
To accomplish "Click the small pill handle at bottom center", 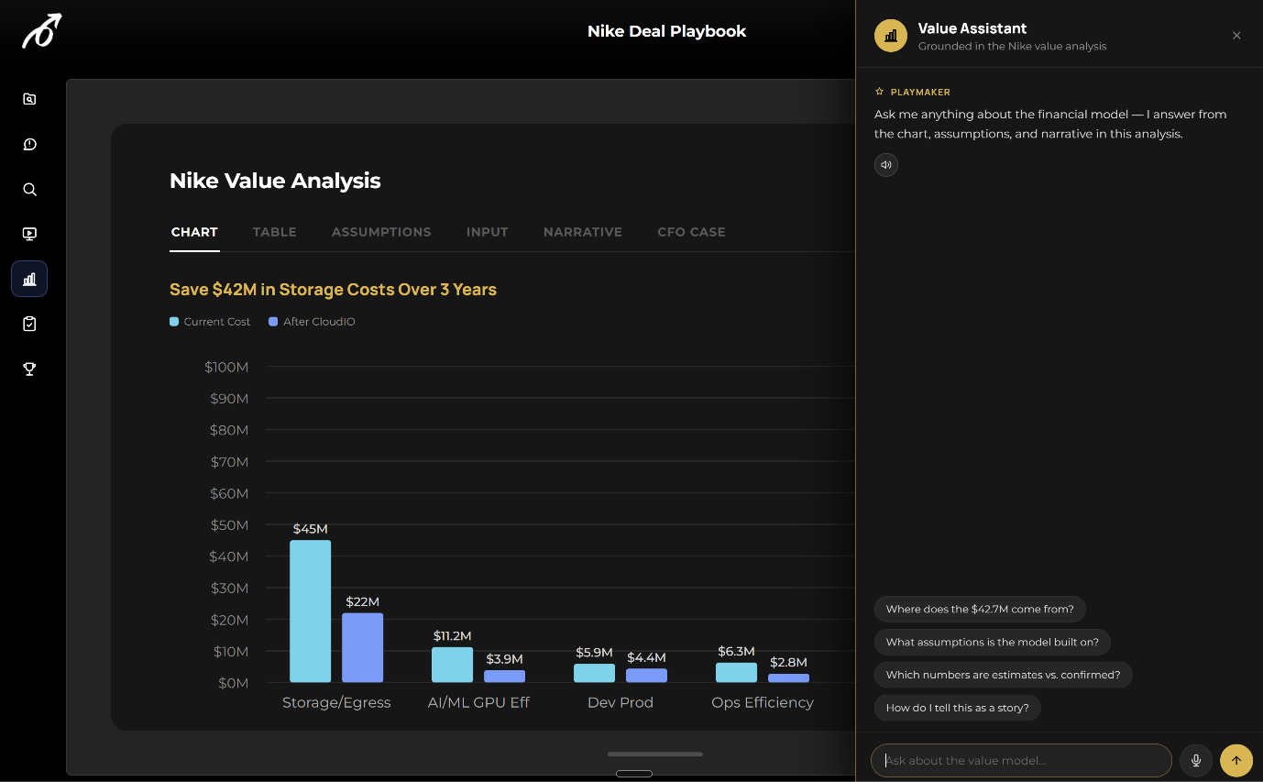I will point(634,774).
